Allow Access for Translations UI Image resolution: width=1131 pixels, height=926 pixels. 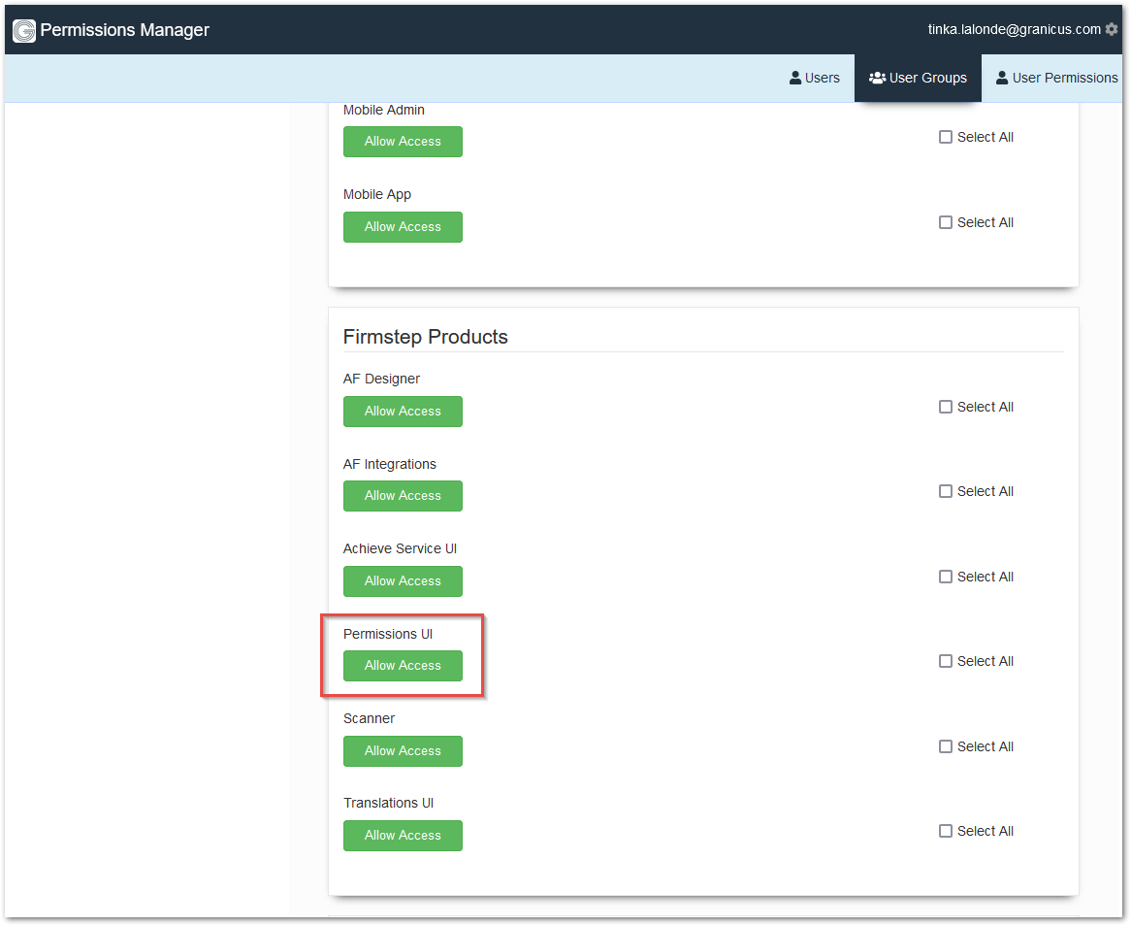[403, 835]
